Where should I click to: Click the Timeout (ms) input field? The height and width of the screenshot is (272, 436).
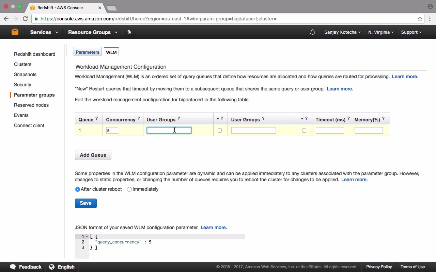click(330, 131)
